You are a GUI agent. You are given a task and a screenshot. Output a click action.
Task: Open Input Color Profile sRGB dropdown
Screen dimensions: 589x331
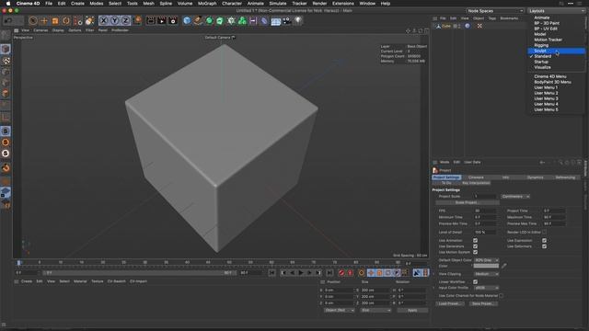pyautogui.click(x=487, y=288)
